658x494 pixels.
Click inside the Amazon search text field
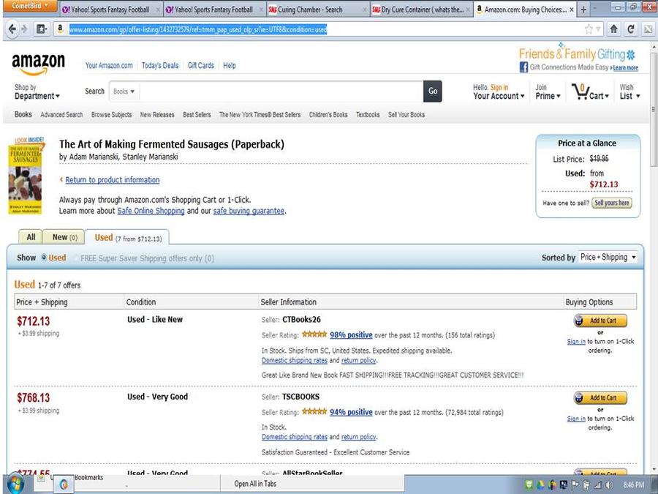(278, 91)
